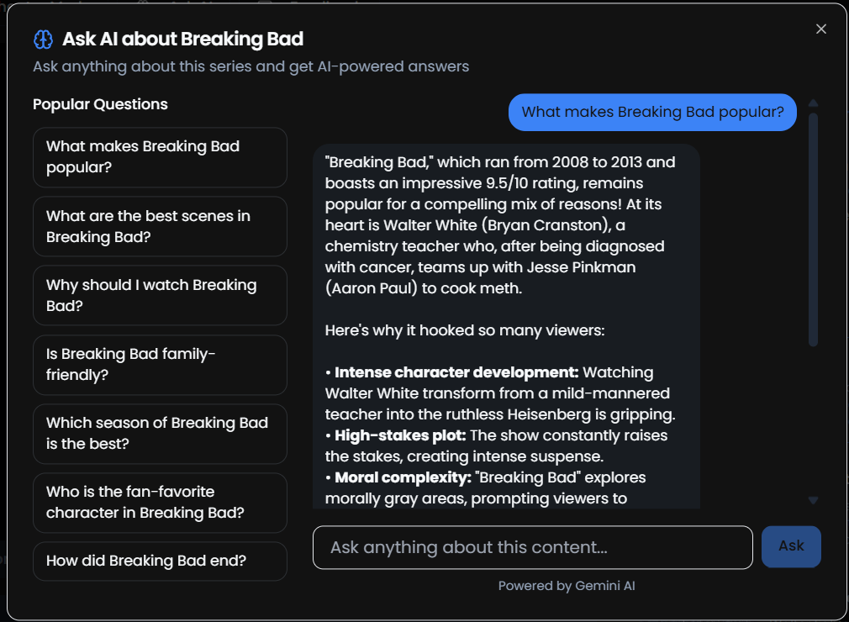The width and height of the screenshot is (849, 622).
Task: Pick "Is Breaking Bad family-friendly?" question
Action: (x=160, y=364)
